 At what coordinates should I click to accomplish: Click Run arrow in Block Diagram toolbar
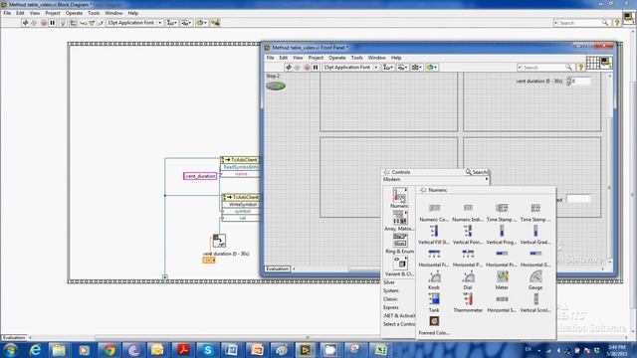[x=25, y=23]
